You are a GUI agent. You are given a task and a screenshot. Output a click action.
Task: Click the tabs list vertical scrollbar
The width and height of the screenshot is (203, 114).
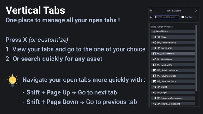pyautogui.click(x=196, y=58)
